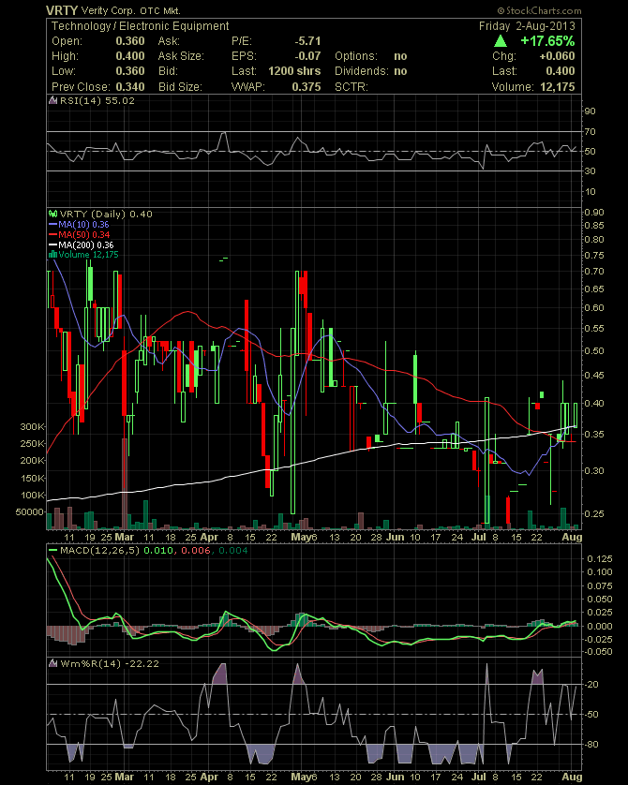Screen dimensions: 628x785
Task: Select the blue MA(10) legend line
Action: (53, 224)
